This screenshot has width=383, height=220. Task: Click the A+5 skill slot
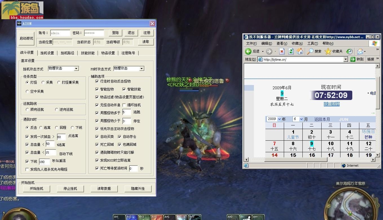pos(170,217)
